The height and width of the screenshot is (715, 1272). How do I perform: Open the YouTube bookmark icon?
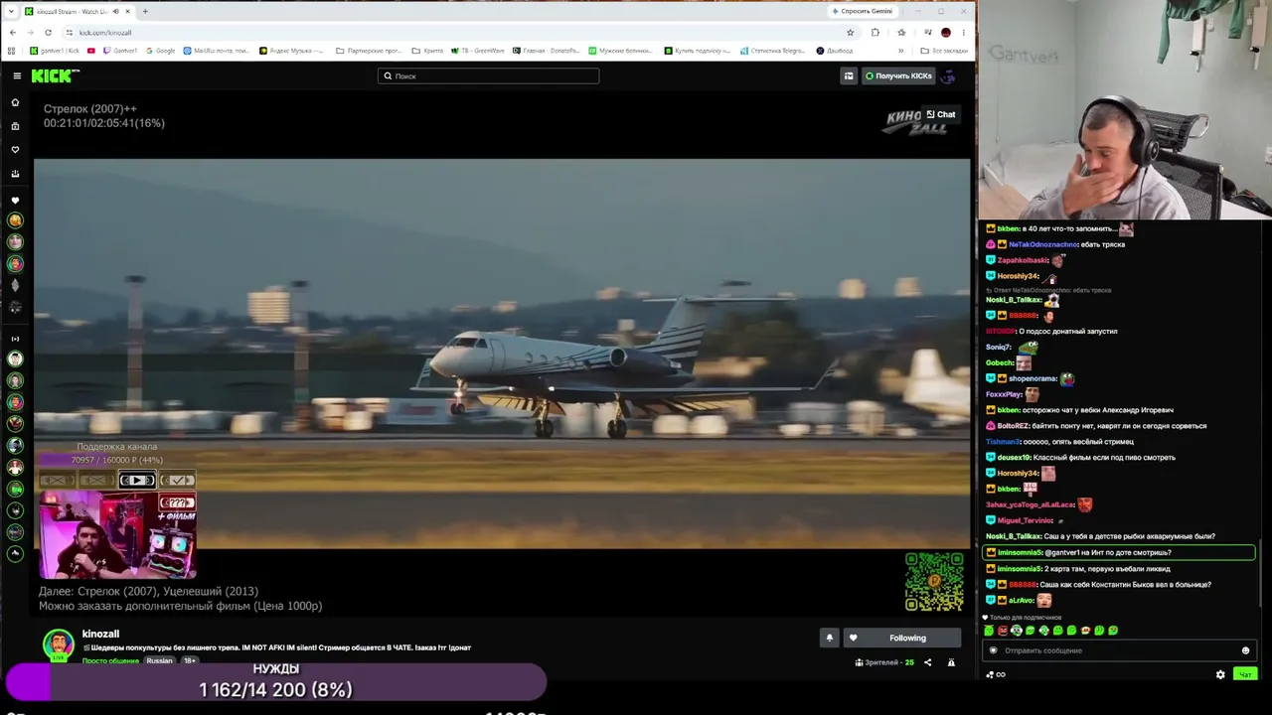[x=91, y=51]
